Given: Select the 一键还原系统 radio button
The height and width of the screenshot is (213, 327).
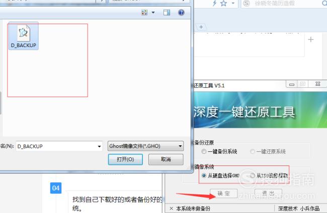Looking at the screenshot, I should 268,151.
